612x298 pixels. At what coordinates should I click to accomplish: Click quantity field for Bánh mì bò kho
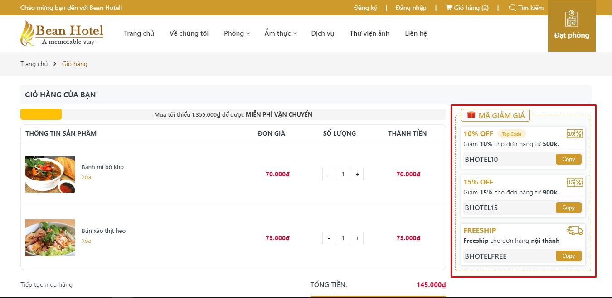[343, 174]
